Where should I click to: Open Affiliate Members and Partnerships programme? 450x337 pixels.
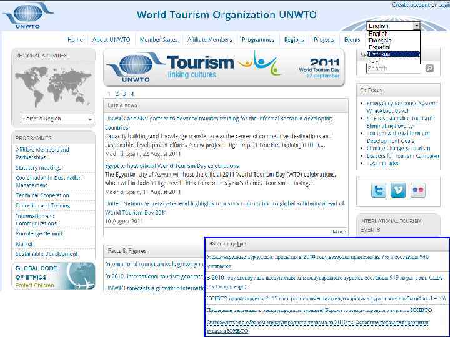(x=42, y=154)
